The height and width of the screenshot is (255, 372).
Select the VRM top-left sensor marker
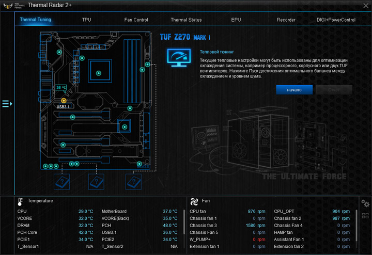click(59, 52)
